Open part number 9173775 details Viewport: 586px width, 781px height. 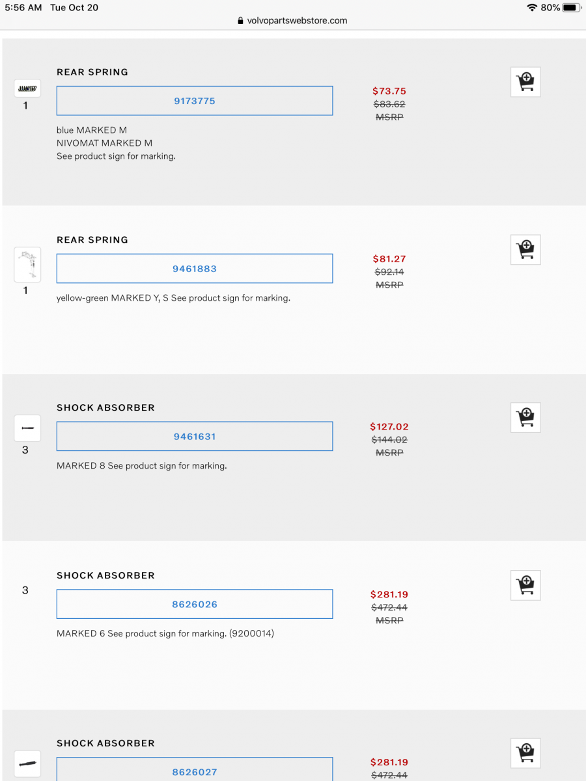click(x=194, y=101)
